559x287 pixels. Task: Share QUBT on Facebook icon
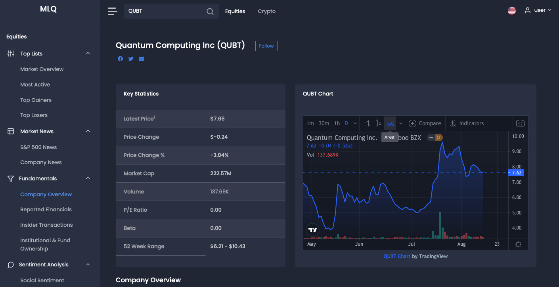pos(121,59)
